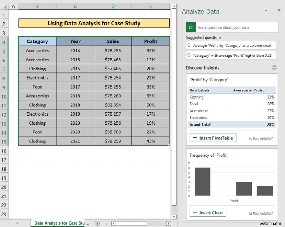Click Is this helpful link under PivotTable insight
The image size is (285, 227).
tap(261, 138)
